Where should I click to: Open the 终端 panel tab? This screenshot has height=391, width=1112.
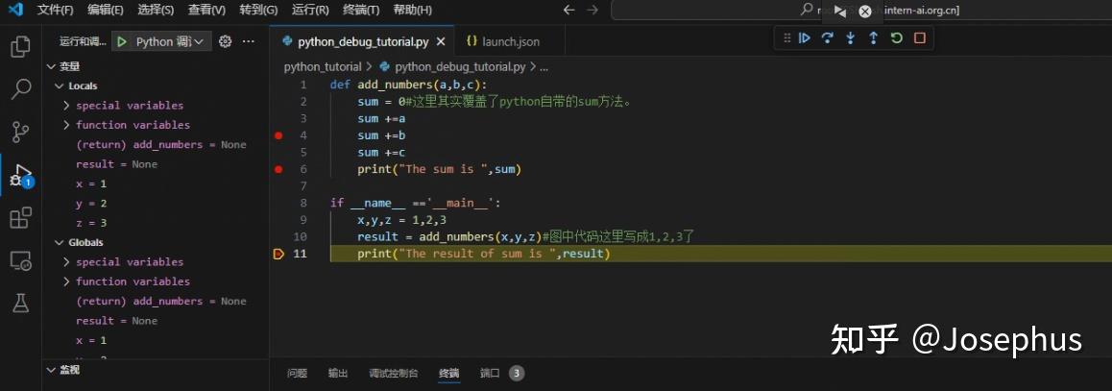click(x=448, y=374)
